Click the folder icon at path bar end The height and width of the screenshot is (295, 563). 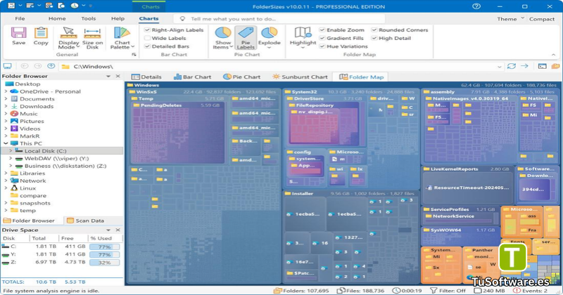point(555,66)
